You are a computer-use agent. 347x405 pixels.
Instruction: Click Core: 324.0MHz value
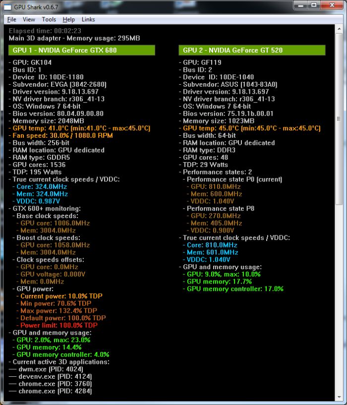pyautogui.click(x=40, y=186)
